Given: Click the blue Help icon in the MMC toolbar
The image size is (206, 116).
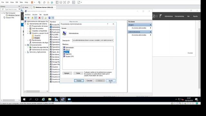Looking at the screenshot, I should [x=50, y=18].
